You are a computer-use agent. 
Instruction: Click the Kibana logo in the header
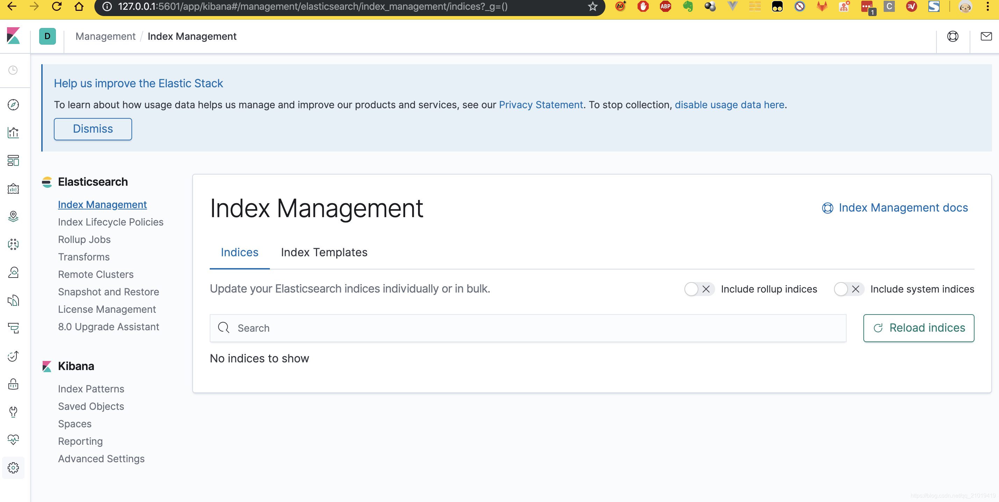coord(14,36)
